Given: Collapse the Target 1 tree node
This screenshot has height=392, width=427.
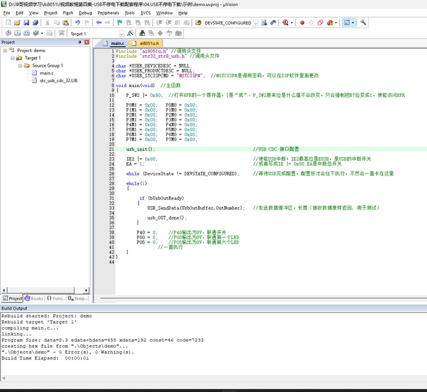Looking at the screenshot, I should point(12,58).
